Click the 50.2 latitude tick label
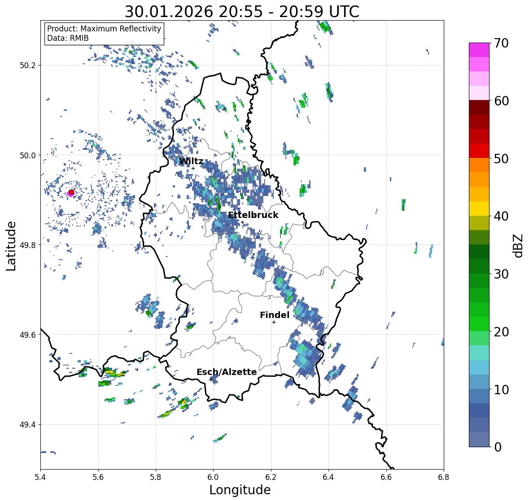This screenshot has height=501, width=529. [28, 65]
